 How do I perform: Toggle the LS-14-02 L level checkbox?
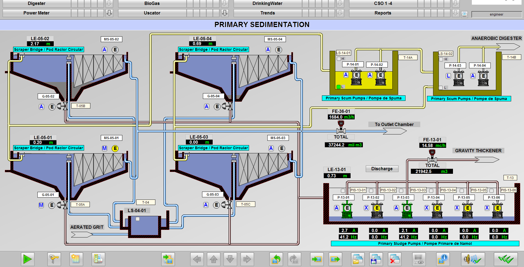441,88
